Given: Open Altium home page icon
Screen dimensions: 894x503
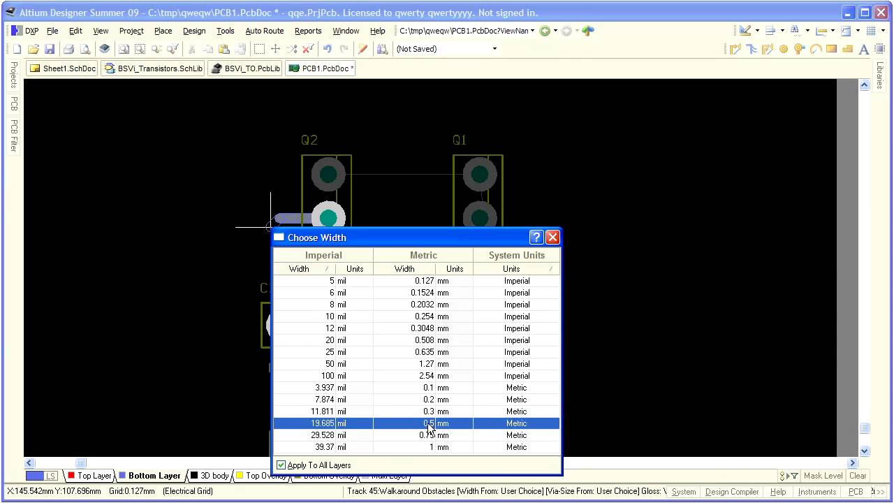Looking at the screenshot, I should (x=588, y=31).
